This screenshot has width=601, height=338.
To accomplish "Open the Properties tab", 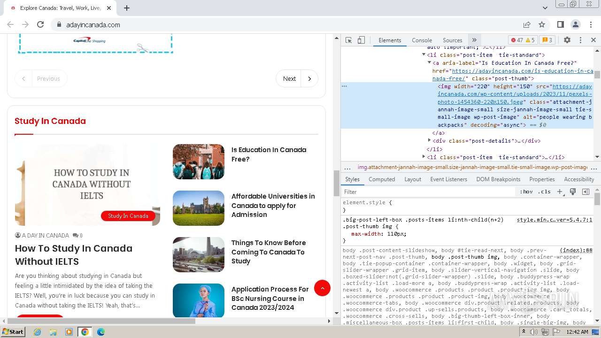I will tap(542, 179).
